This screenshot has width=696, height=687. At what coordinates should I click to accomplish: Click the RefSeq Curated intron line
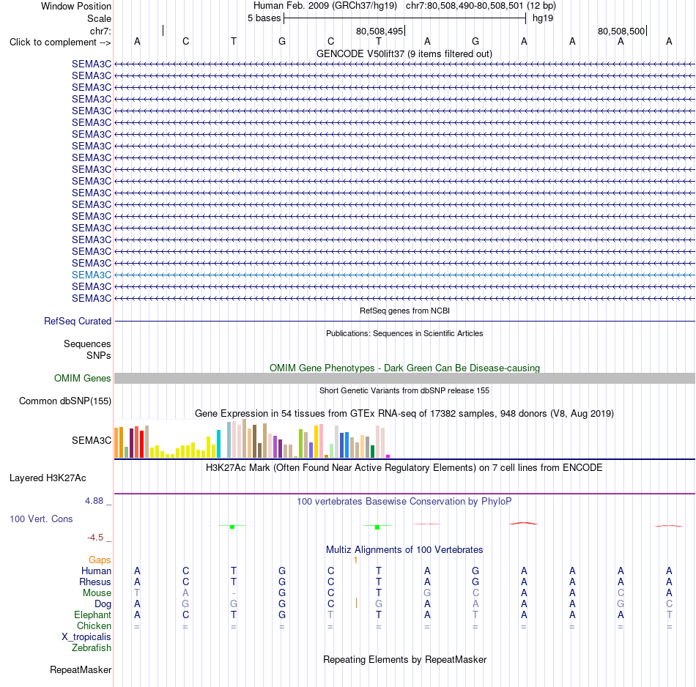click(404, 321)
